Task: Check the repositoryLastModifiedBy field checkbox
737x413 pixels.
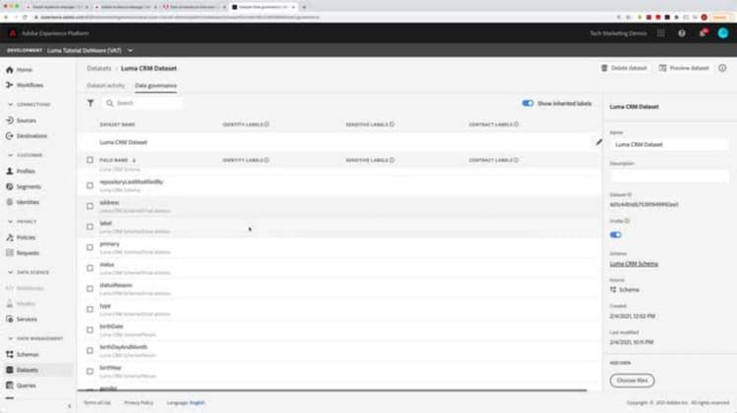Action: click(x=89, y=185)
